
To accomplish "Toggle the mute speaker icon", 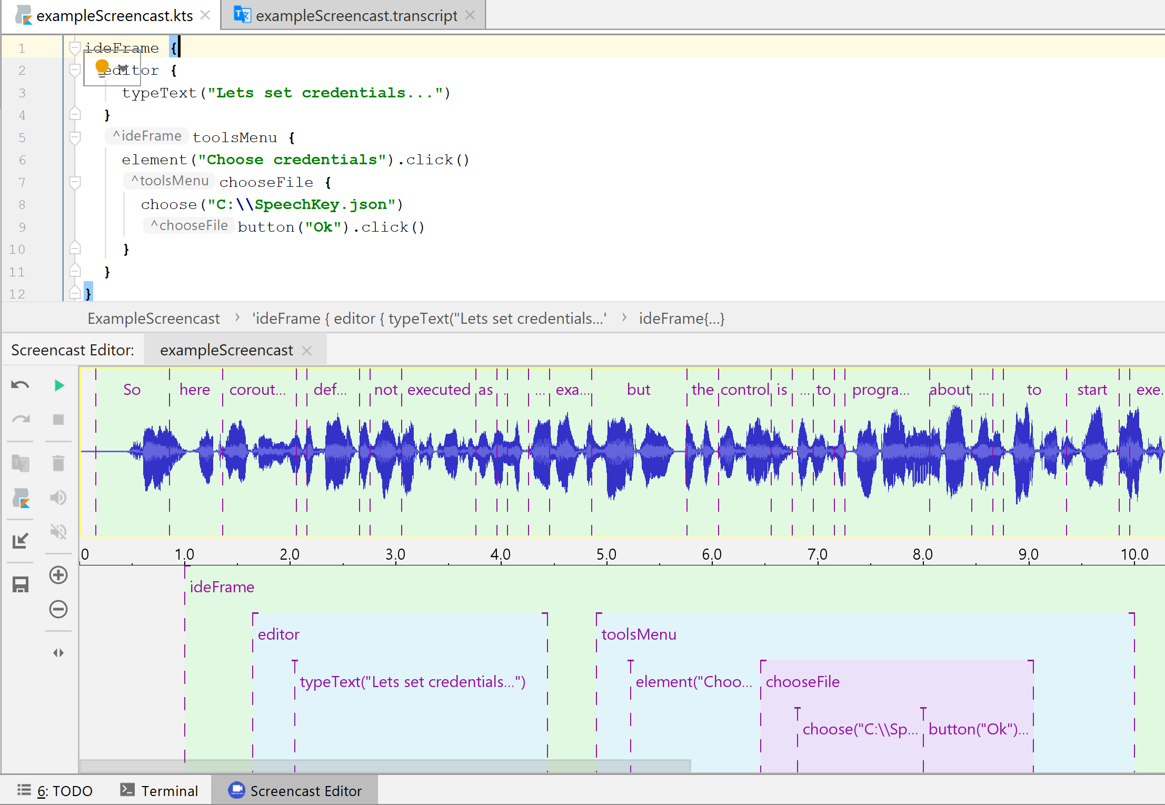I will tap(58, 532).
